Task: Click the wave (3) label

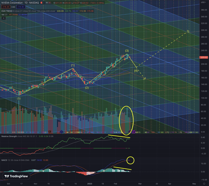Action: [x=127, y=51]
